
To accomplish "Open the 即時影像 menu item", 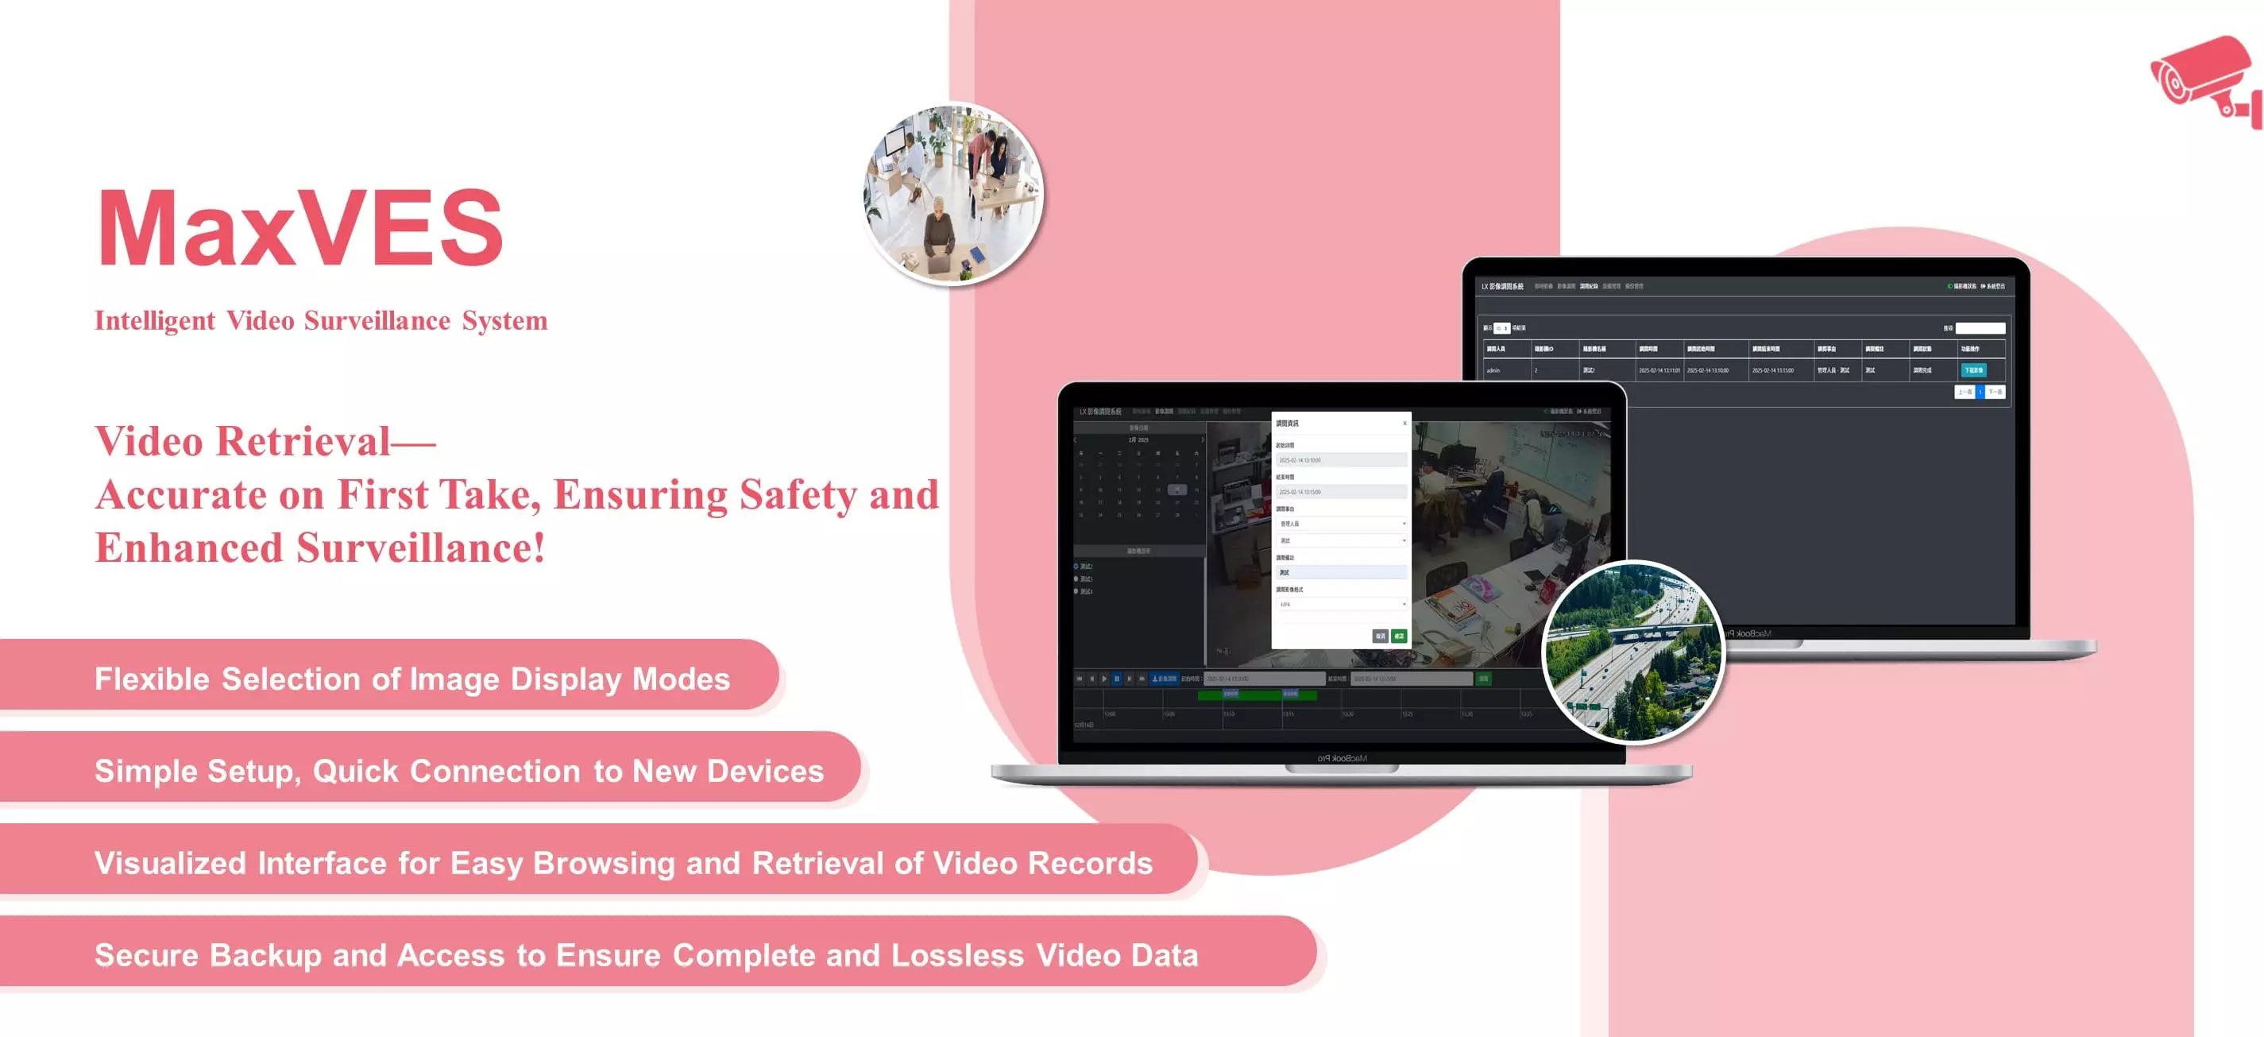I will [x=1140, y=412].
